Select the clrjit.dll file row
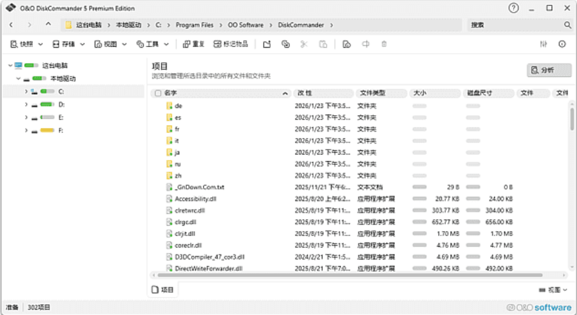This screenshot has height=315, width=577. coord(359,234)
